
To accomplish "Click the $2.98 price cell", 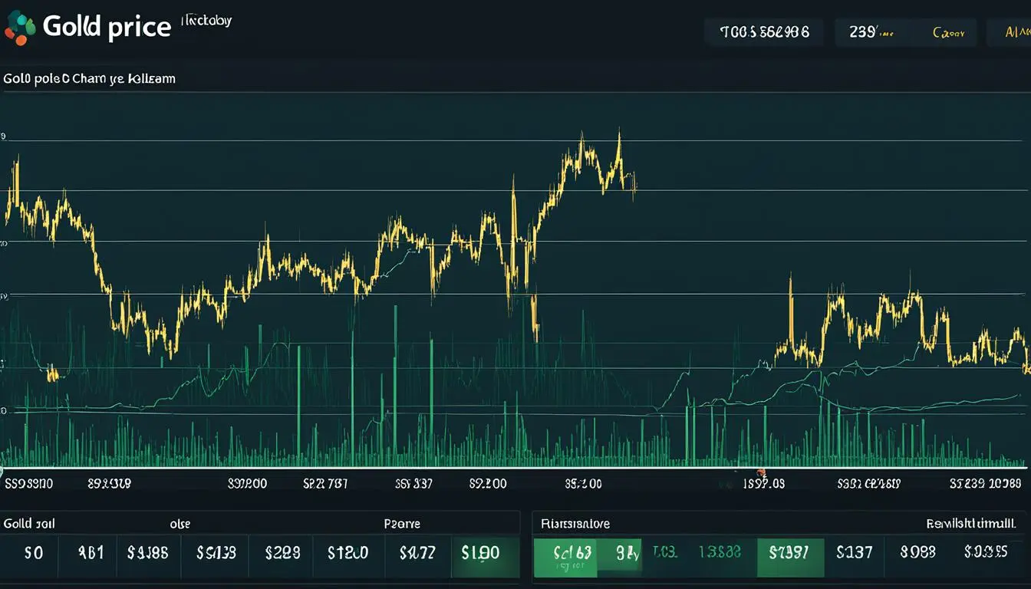I will point(282,552).
